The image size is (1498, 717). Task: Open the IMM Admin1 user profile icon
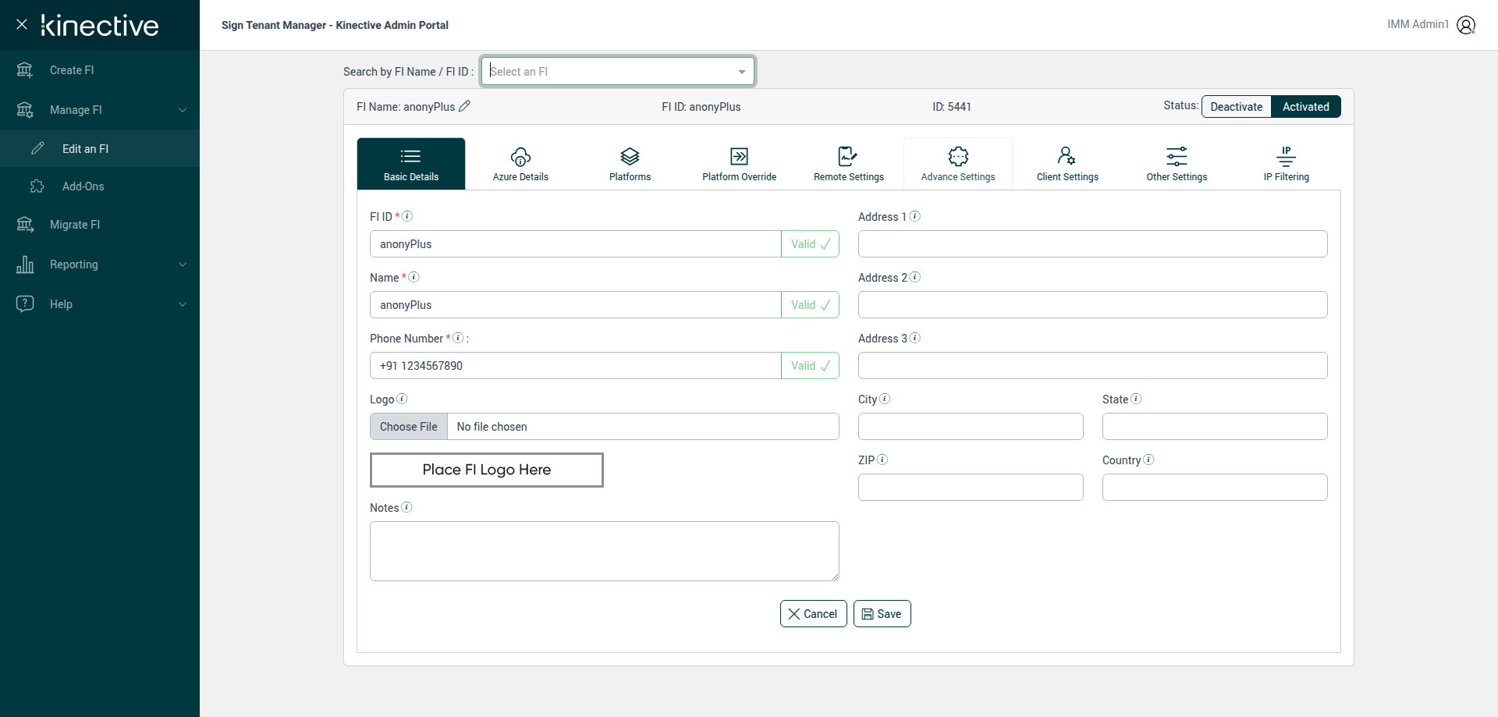click(1466, 25)
